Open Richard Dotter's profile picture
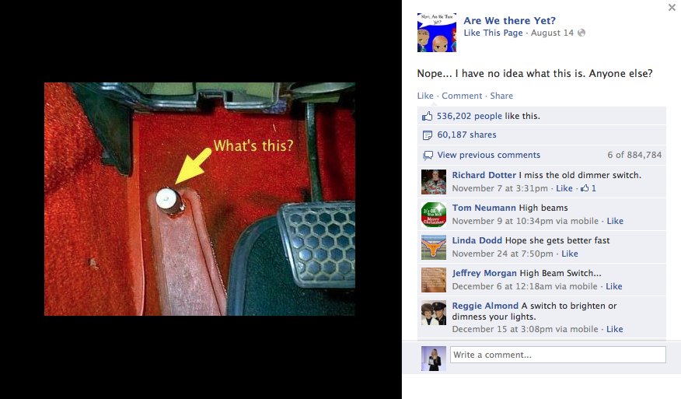Image resolution: width=681 pixels, height=399 pixels. (434, 182)
